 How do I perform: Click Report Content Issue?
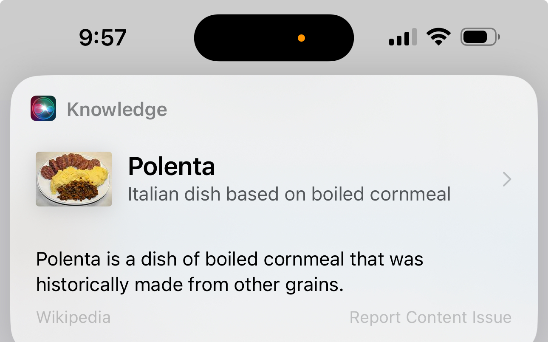tap(430, 317)
